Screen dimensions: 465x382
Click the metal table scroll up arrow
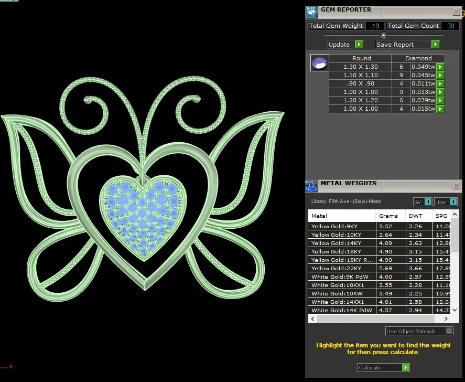(x=455, y=214)
